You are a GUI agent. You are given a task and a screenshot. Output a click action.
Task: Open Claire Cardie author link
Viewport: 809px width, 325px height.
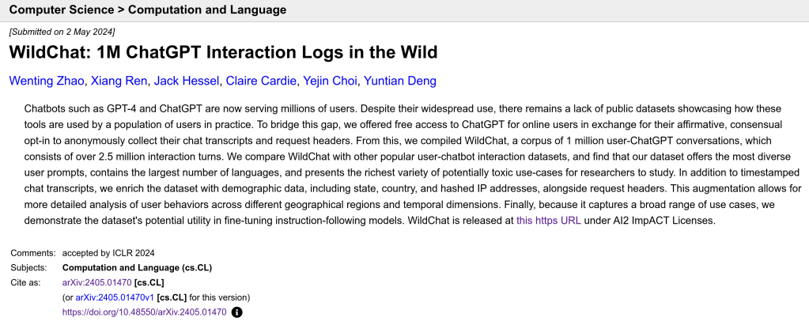coord(259,81)
